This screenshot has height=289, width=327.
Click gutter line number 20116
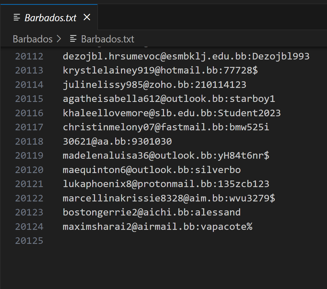pyautogui.click(x=29, y=113)
